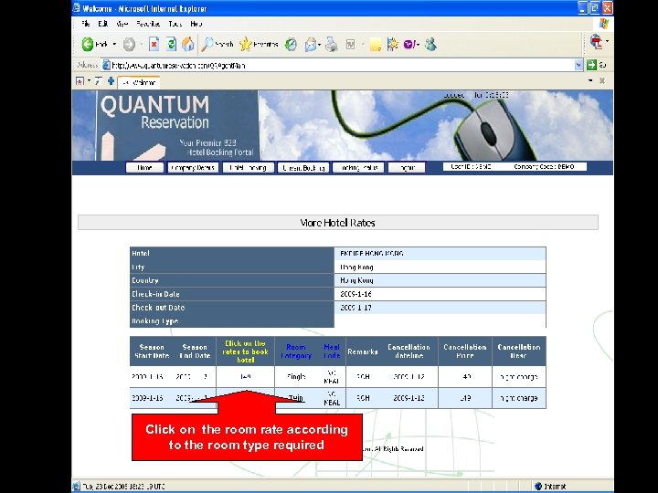
Task: Click the page icon in address bar
Action: [x=107, y=65]
